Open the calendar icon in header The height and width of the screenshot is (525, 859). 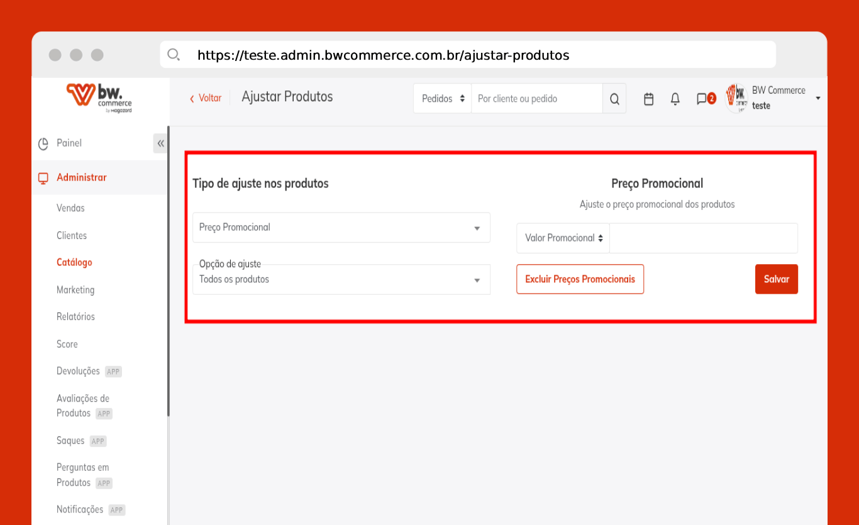click(649, 99)
